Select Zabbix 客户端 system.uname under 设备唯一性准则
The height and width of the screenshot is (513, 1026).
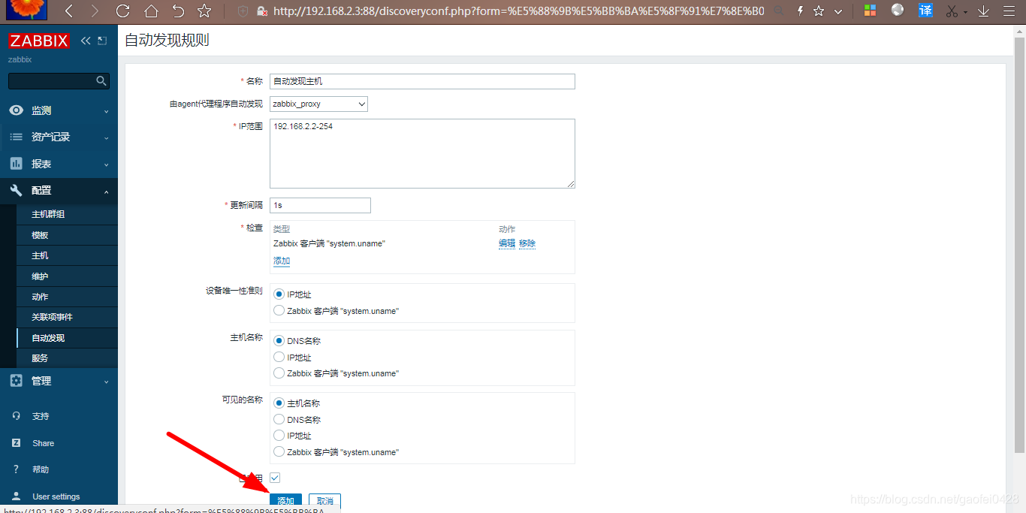(279, 310)
